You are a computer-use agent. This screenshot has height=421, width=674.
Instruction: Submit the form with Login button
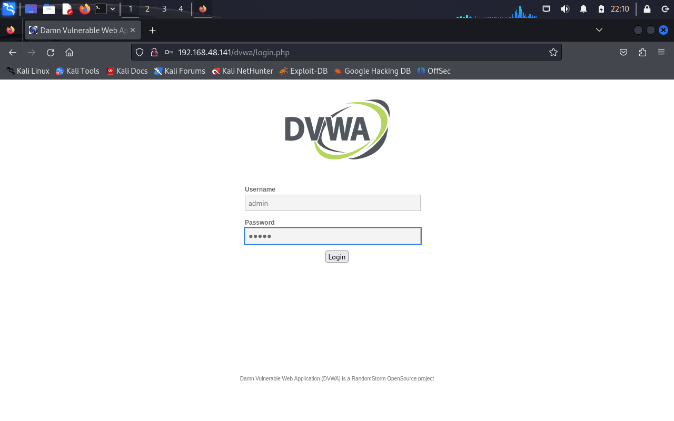click(x=337, y=257)
